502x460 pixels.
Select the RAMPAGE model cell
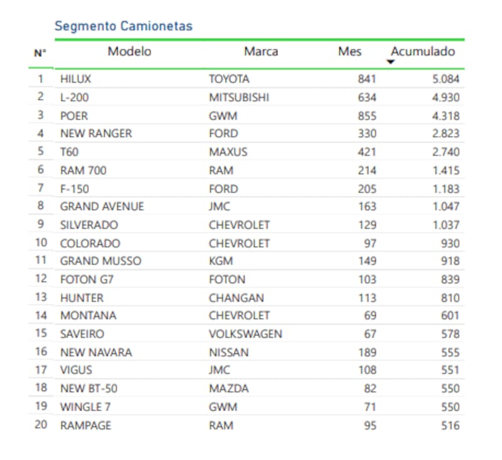(86, 426)
